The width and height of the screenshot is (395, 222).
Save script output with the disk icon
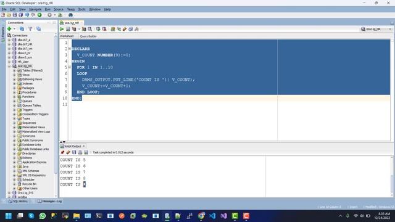(74, 152)
